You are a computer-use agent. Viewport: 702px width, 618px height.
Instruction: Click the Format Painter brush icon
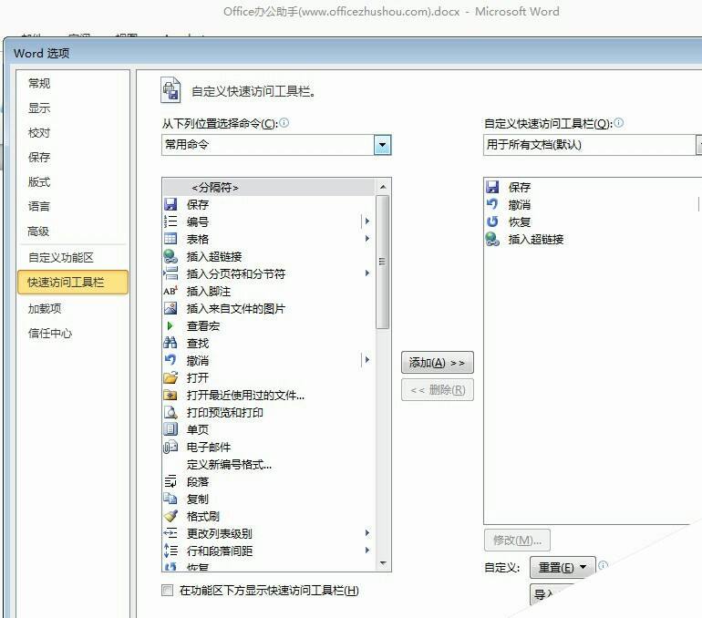[x=170, y=517]
